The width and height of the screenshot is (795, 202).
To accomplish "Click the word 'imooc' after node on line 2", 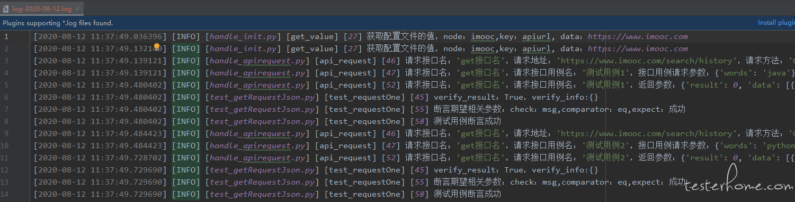I will tap(483, 49).
